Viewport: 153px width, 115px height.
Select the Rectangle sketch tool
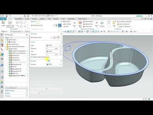tap(21, 23)
